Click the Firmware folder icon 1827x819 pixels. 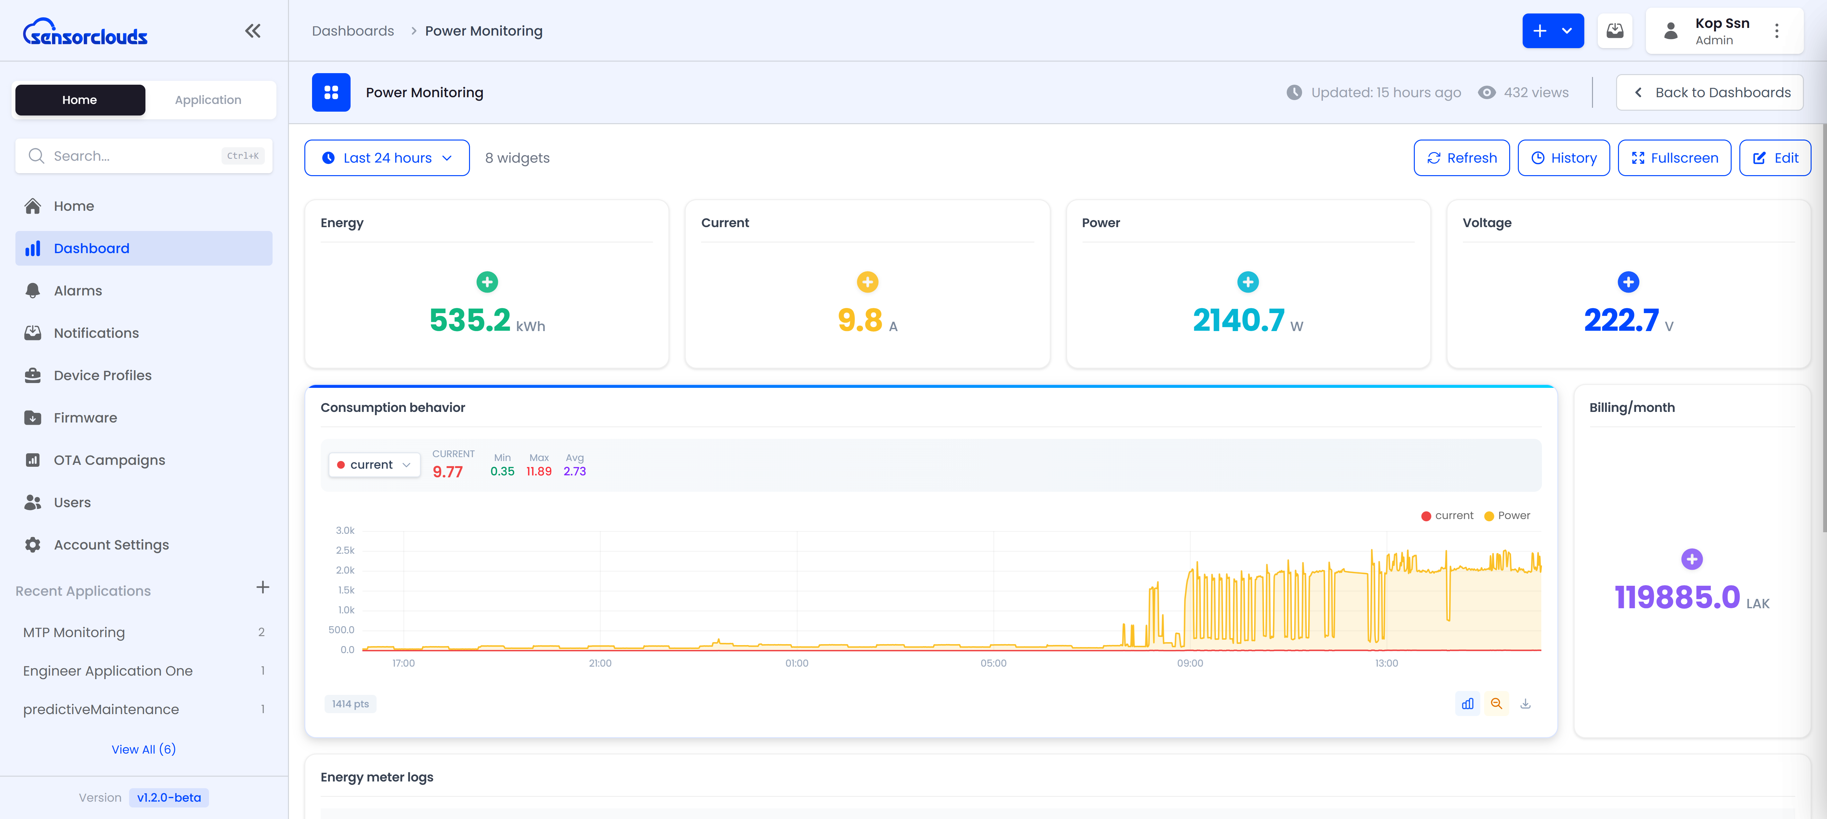point(33,417)
